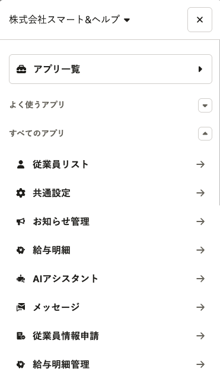Image resolution: width=220 pixels, height=387 pixels.
Task: Open the アプリ一覧 submenu arrow
Action: click(200, 69)
